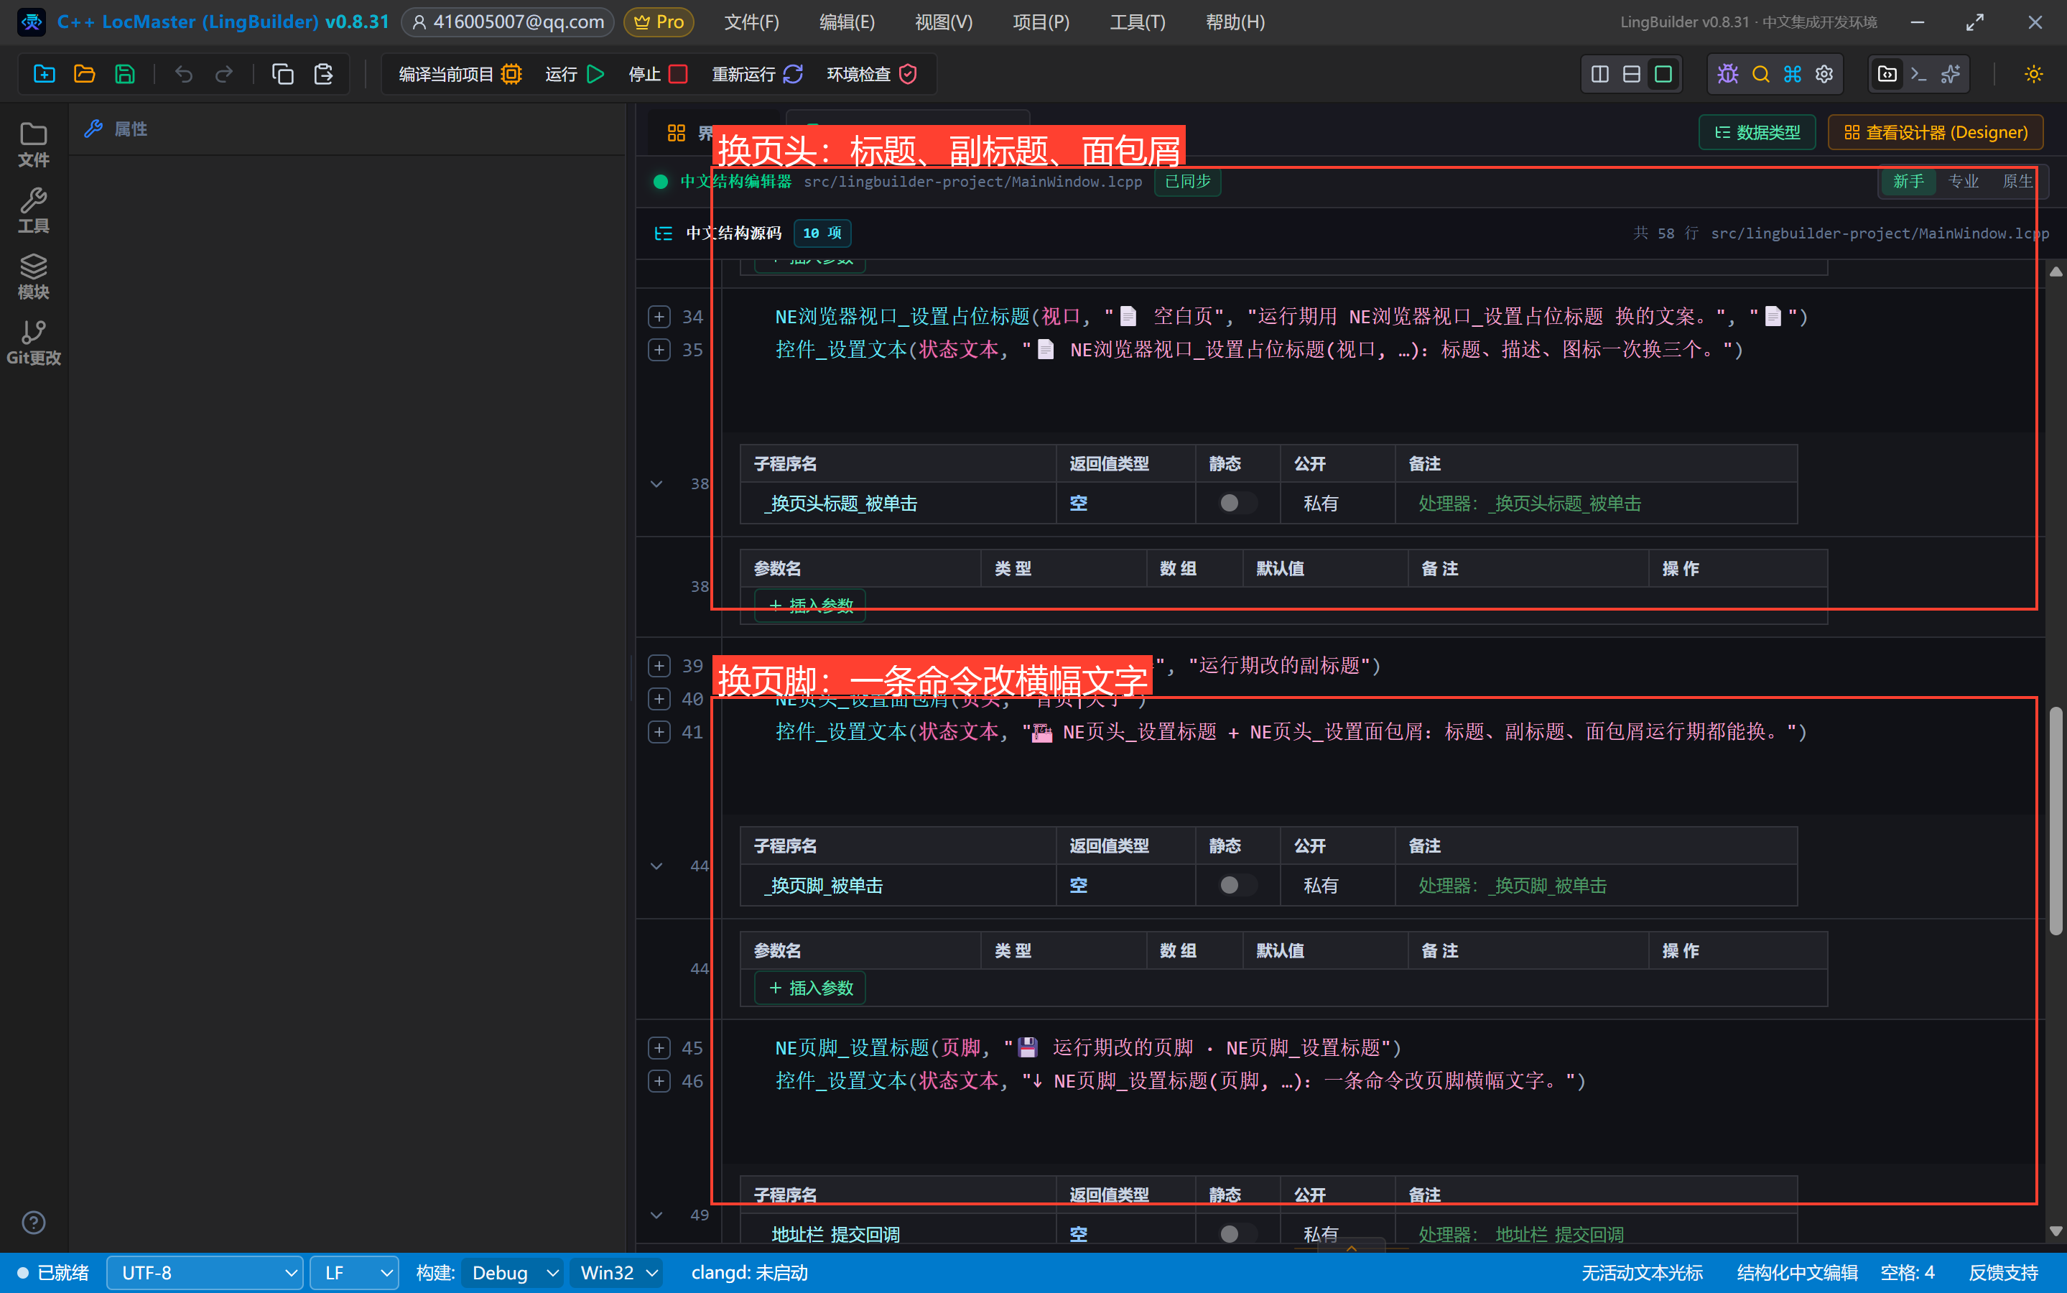Screen dimensions: 2067x1293
Task: Expand line 34 with plus box
Action: coord(658,316)
